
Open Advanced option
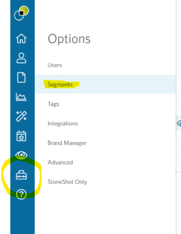[x=60, y=162]
